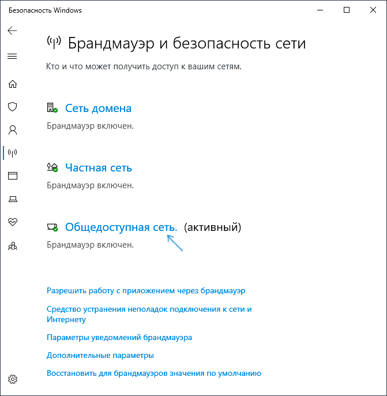
Task: Click the window title Безопасность Windows
Action: click(45, 10)
